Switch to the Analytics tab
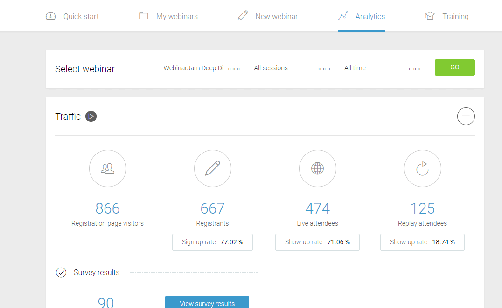Viewport: 502px width, 308px height. pos(362,16)
